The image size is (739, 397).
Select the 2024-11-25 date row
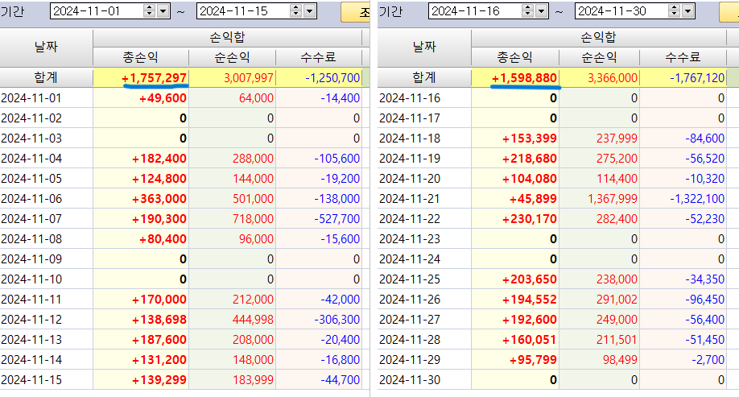[424, 279]
